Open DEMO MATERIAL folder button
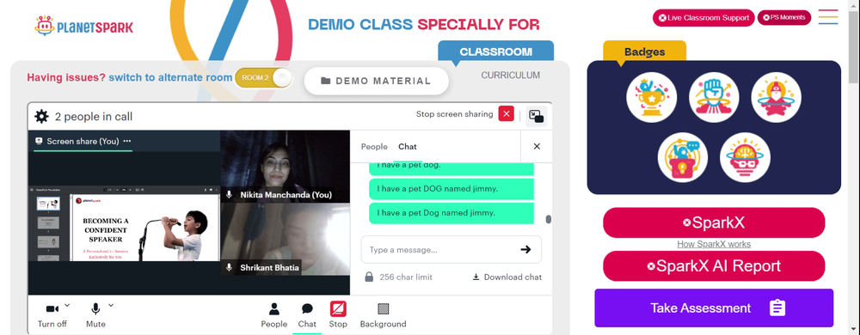The image size is (860, 335). tap(377, 81)
